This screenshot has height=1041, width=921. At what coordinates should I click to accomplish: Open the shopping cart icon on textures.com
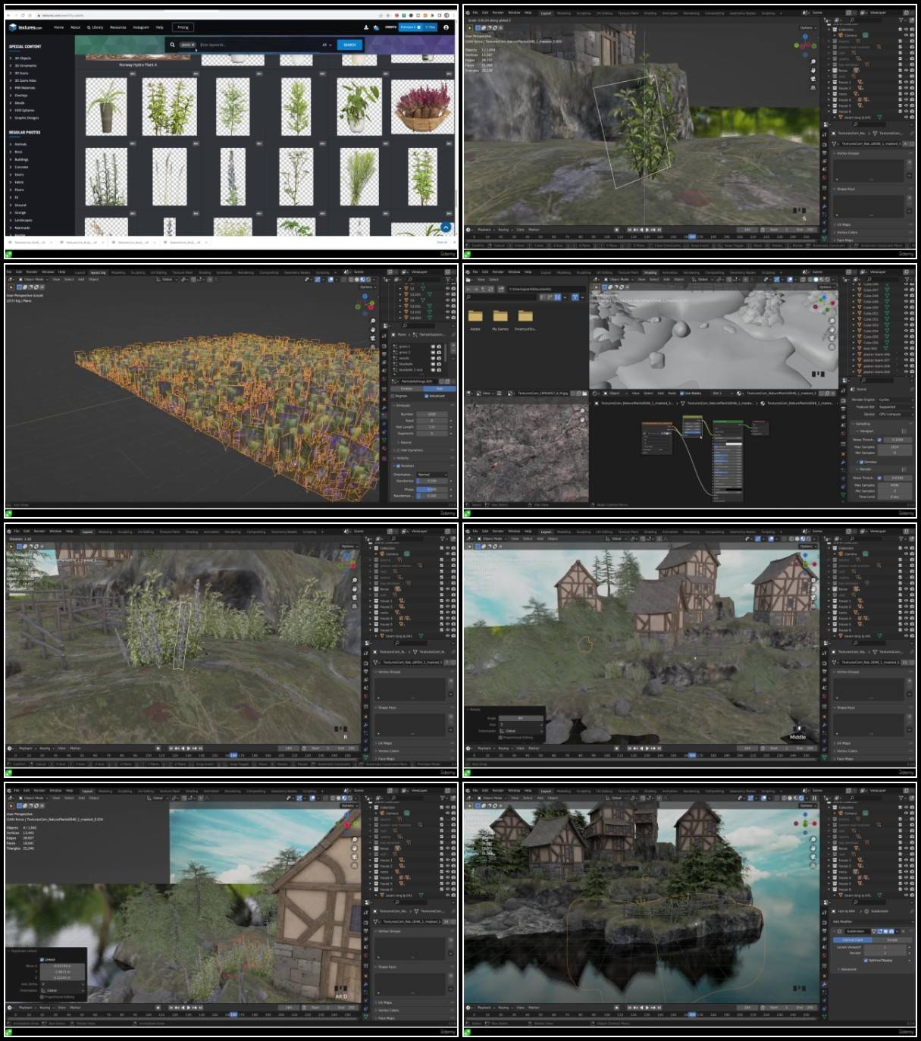(376, 27)
